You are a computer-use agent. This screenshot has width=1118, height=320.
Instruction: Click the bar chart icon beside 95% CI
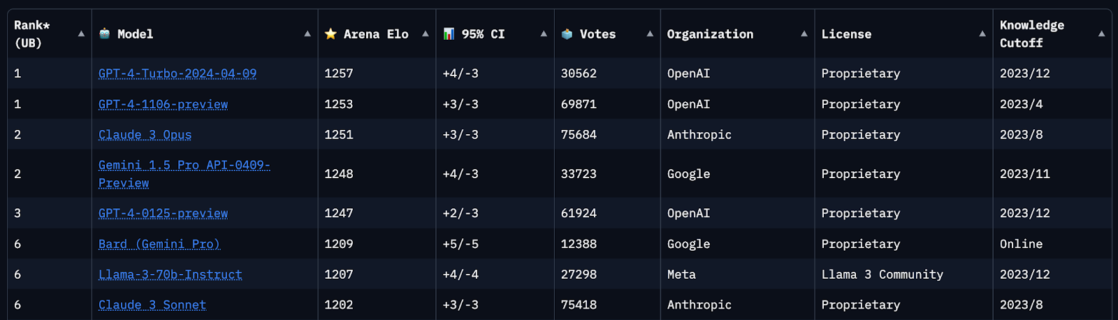pos(449,34)
